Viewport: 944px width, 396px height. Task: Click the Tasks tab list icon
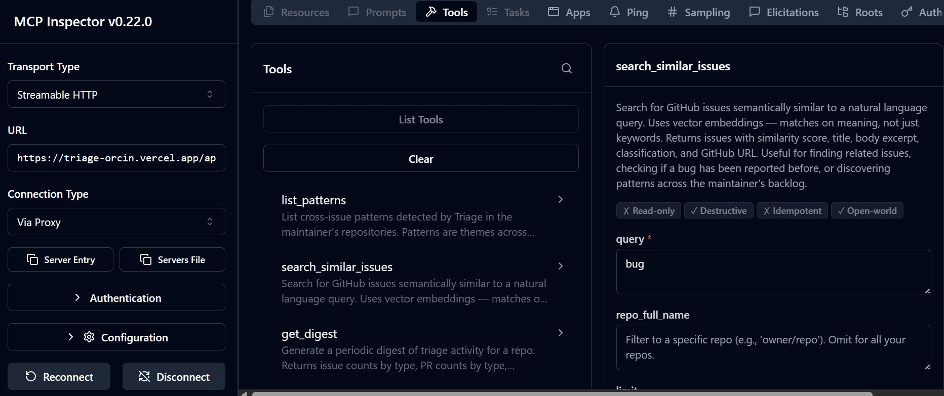(x=492, y=11)
